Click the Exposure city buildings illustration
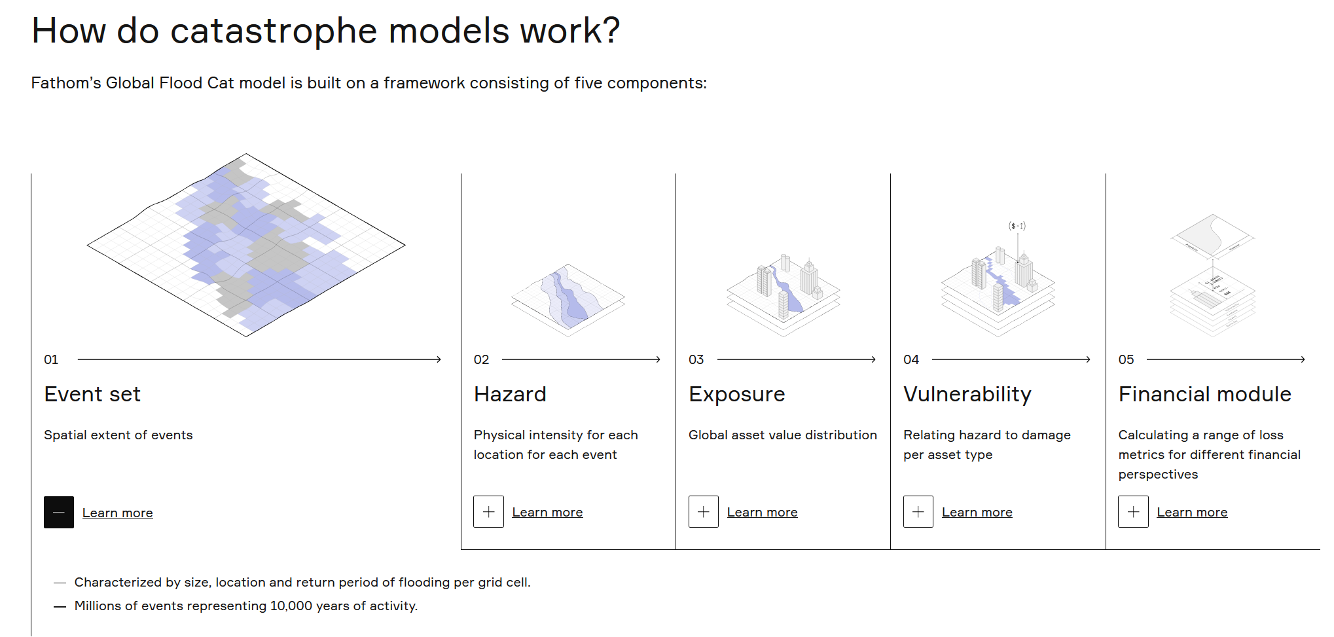Screen dimensions: 1334x637 [783, 295]
